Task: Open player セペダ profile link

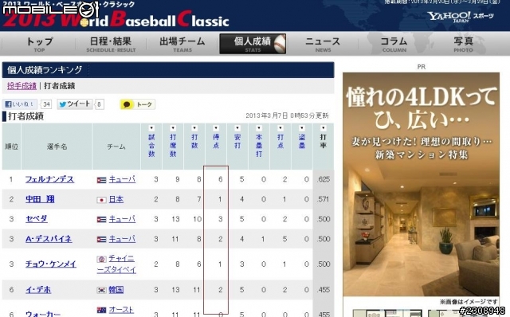Action: coord(37,219)
